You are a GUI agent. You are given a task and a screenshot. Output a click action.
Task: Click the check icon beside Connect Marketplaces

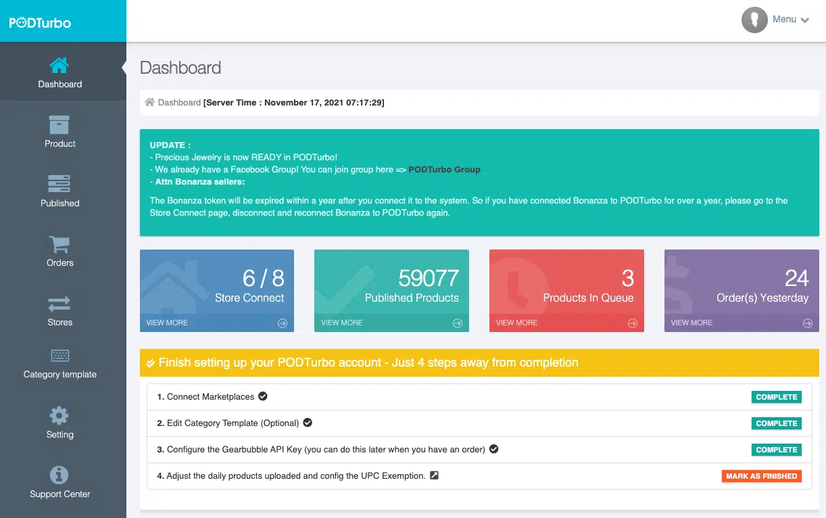point(263,396)
